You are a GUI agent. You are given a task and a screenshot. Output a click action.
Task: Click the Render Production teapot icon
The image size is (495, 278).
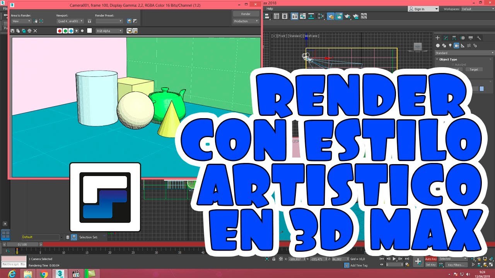point(347,16)
